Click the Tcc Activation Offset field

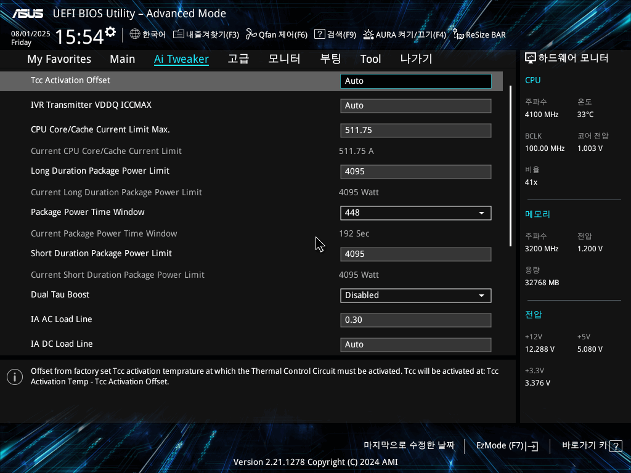coord(416,81)
